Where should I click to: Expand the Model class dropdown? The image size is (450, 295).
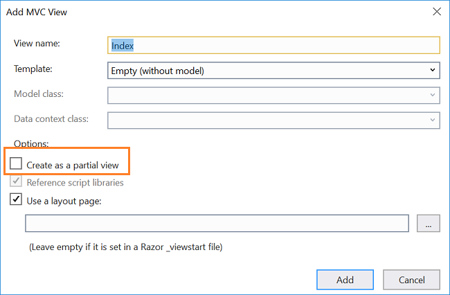433,96
